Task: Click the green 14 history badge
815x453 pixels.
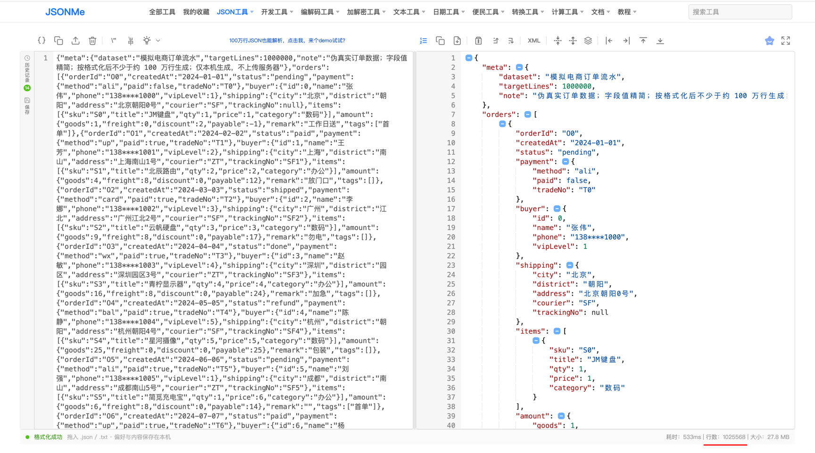Action: 27,88
